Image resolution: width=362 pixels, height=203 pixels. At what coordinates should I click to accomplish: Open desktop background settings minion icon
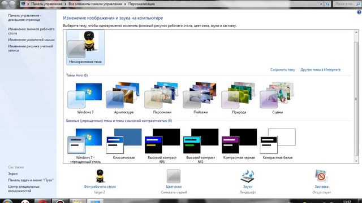tap(100, 176)
